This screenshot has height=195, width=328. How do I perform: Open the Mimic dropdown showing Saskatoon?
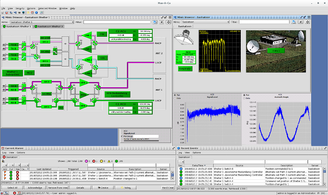pos(206,22)
